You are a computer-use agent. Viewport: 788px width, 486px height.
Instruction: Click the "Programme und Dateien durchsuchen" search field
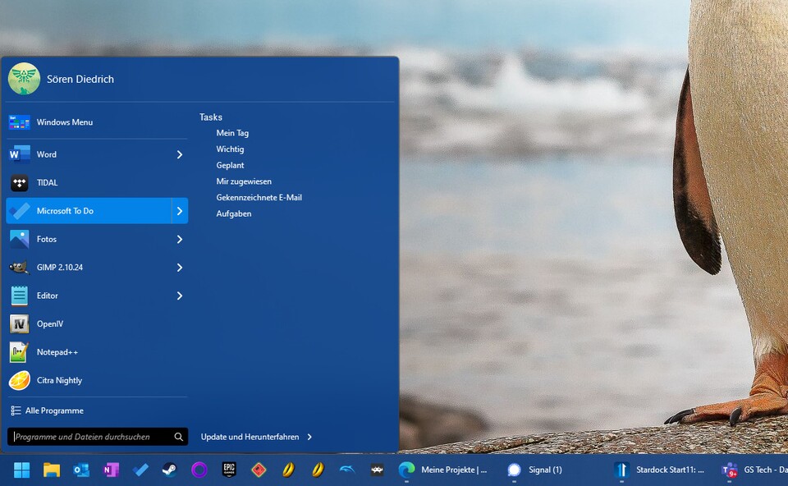[82, 437]
